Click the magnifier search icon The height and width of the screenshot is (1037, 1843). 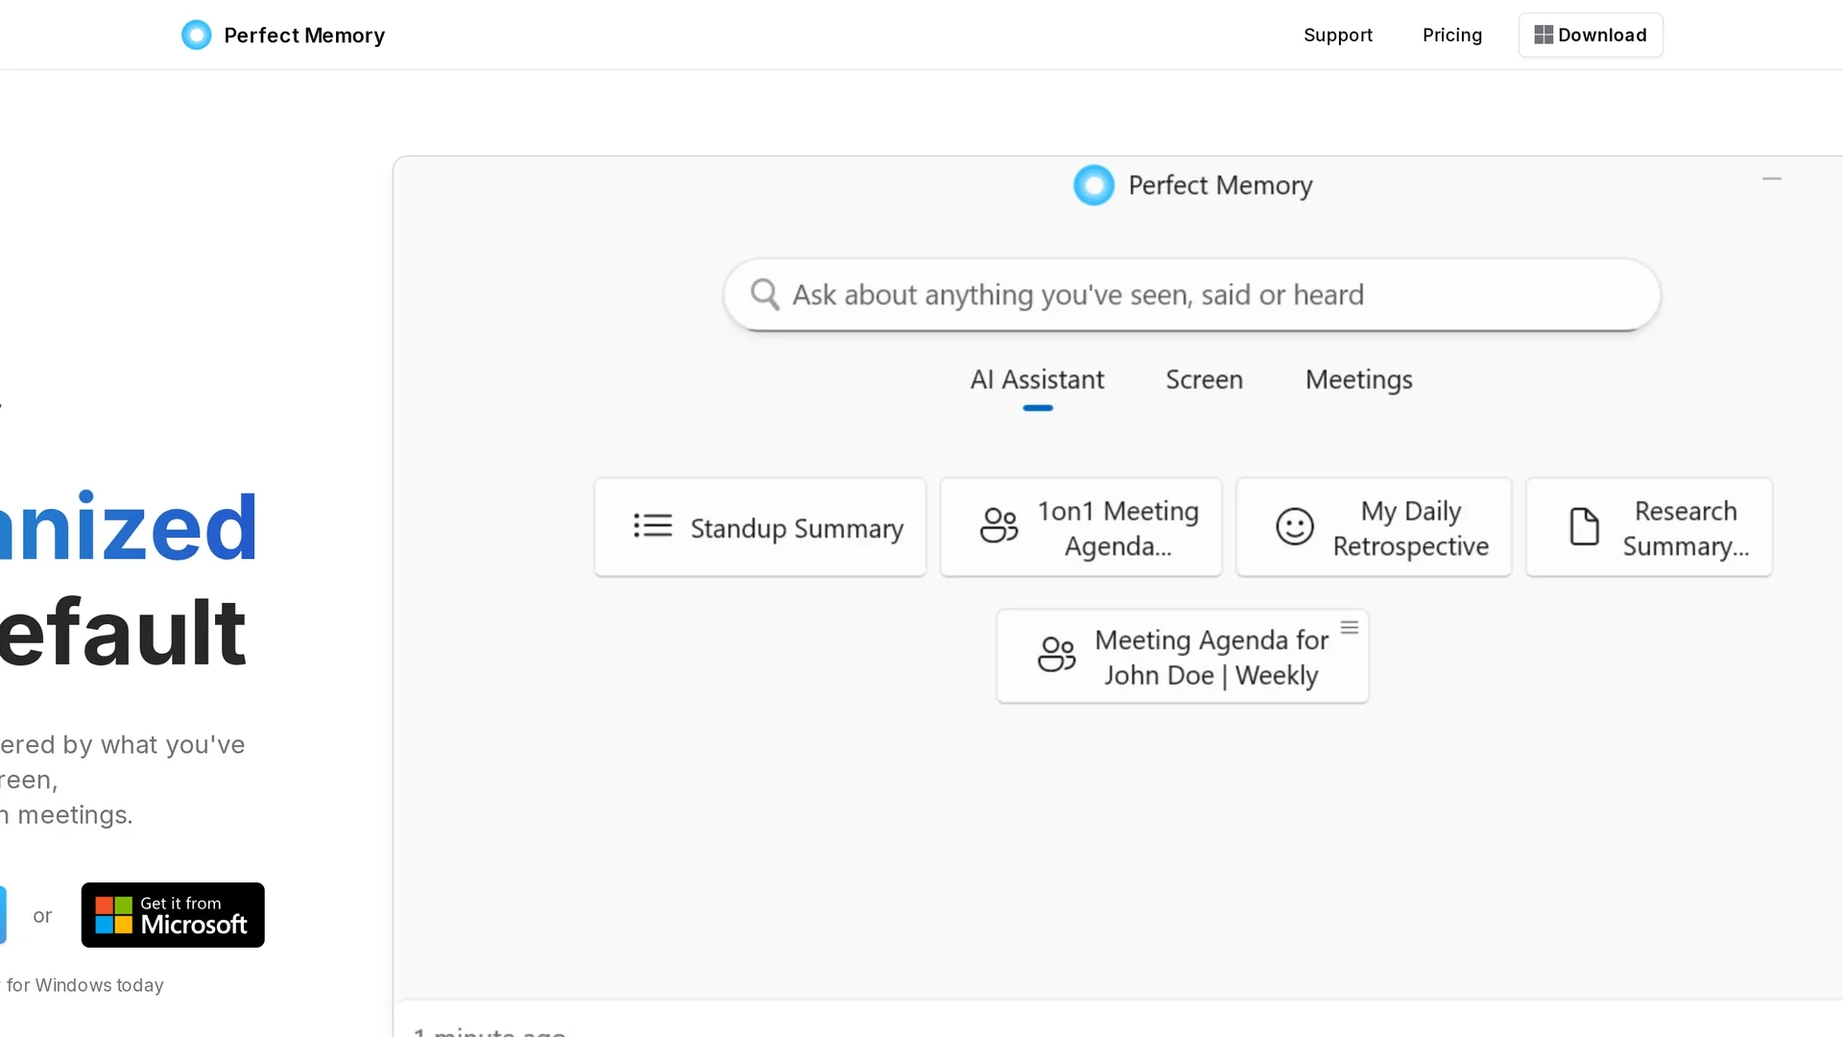[x=764, y=295]
